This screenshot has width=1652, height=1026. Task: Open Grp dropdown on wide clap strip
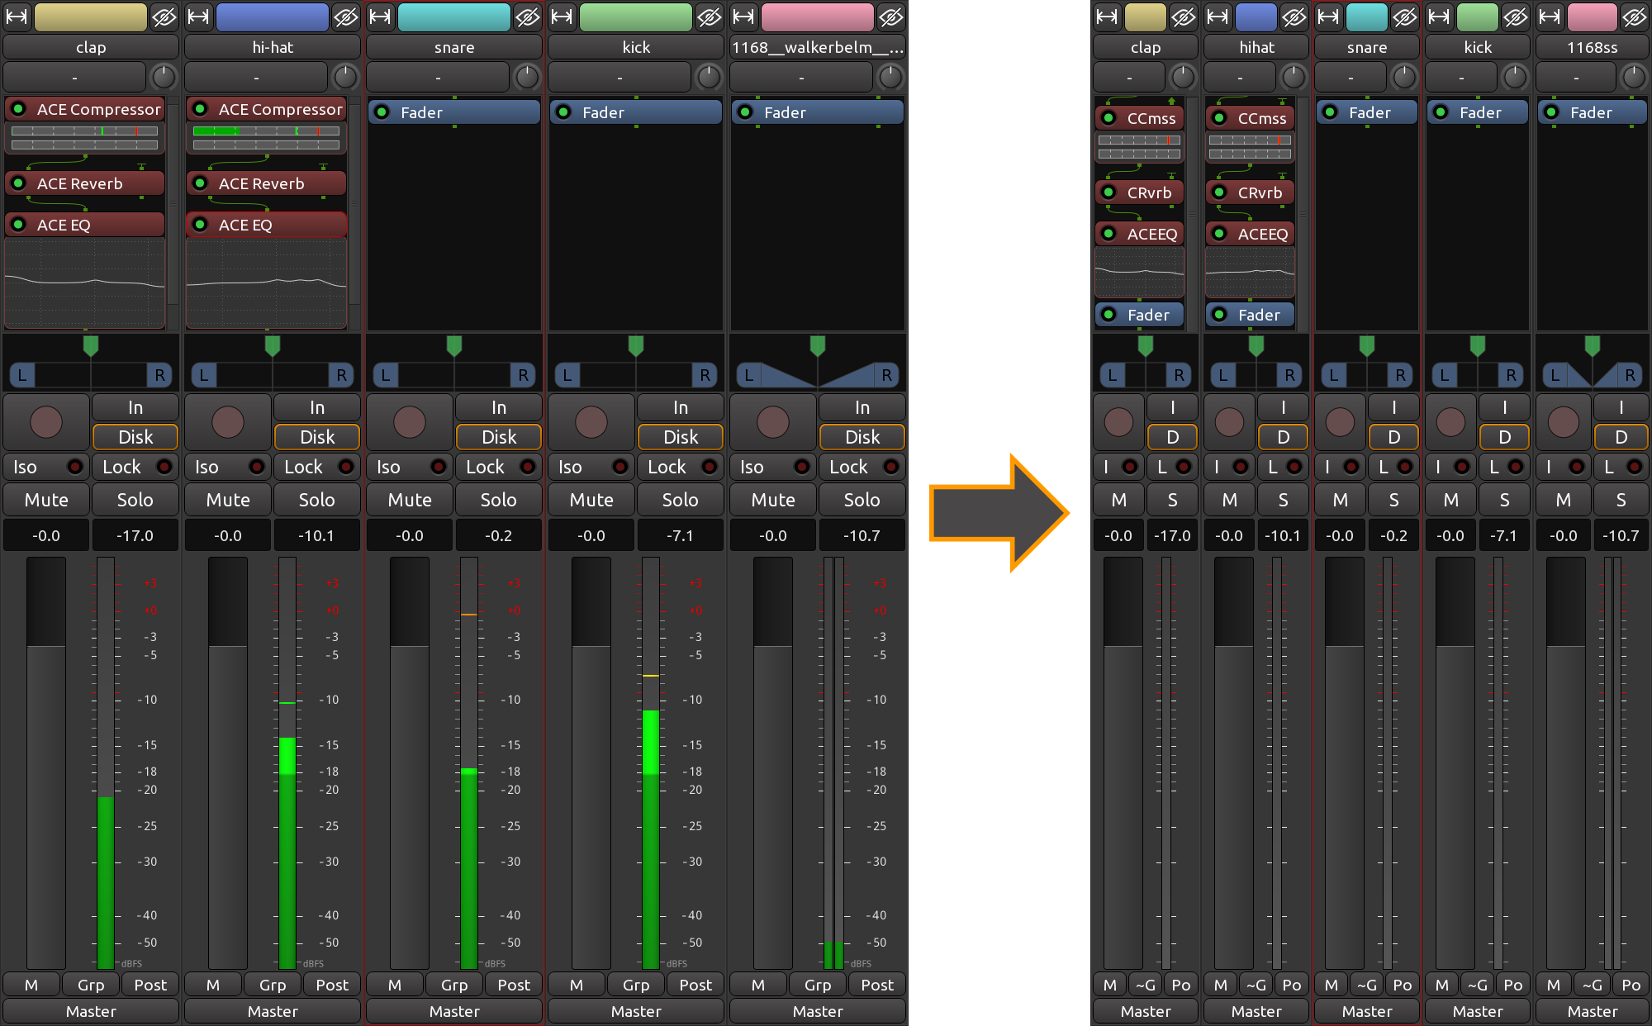[91, 985]
